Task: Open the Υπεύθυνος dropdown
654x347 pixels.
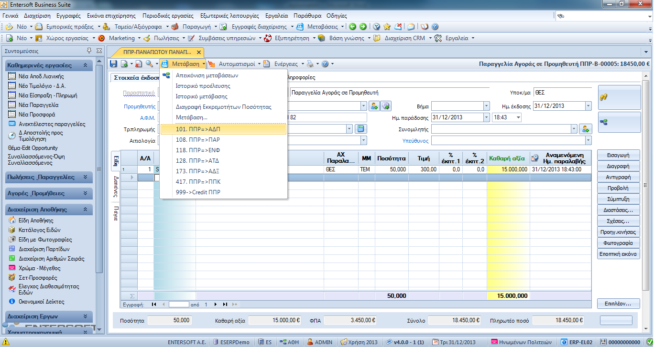Action: (588, 140)
